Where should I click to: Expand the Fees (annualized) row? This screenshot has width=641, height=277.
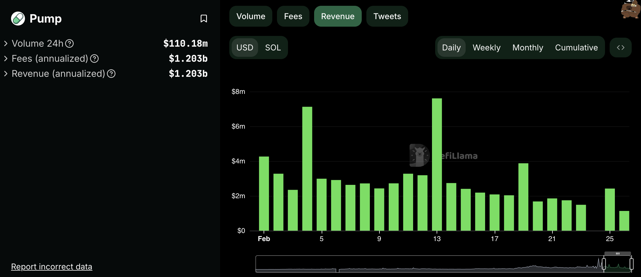pyautogui.click(x=6, y=59)
